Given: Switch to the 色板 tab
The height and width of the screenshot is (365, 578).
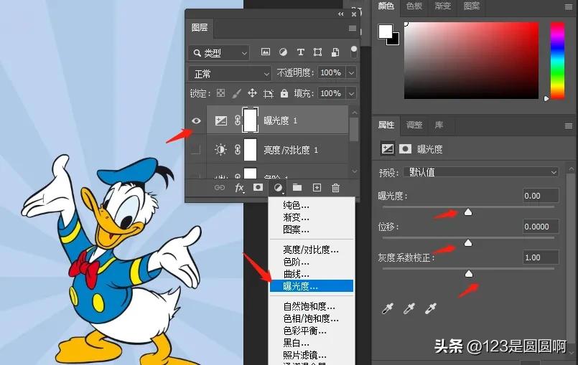Looking at the screenshot, I should pos(414,6).
